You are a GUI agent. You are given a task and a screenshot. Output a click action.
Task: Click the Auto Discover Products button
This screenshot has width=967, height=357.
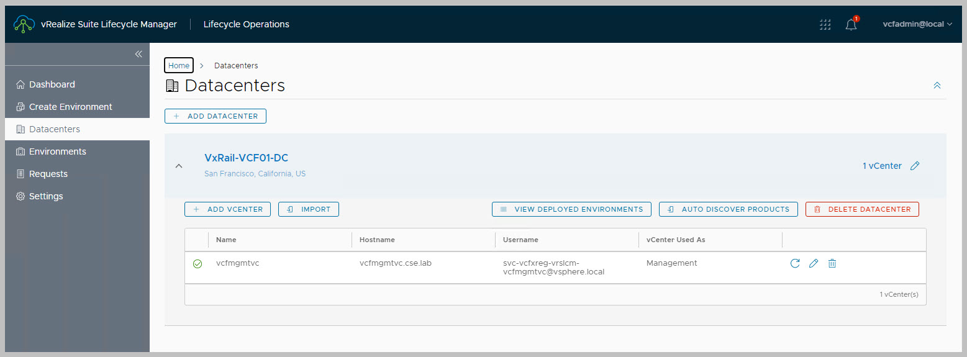pos(728,209)
